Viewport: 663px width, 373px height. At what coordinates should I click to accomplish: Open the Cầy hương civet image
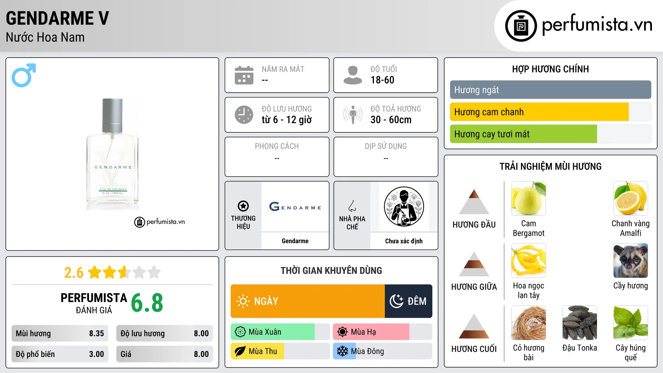point(631,261)
